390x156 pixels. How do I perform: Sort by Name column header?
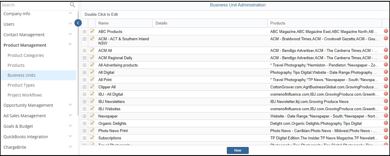(124, 23)
